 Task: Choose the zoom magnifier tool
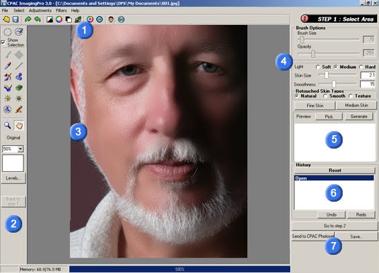(7, 126)
